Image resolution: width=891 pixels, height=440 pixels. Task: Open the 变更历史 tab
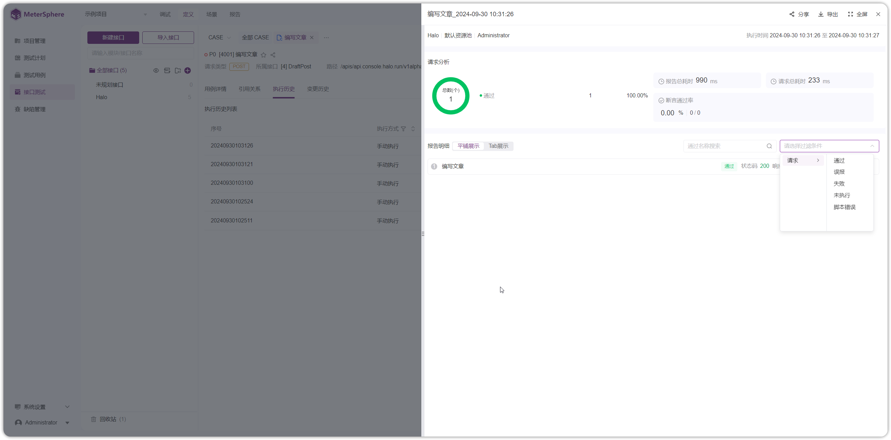coord(317,89)
